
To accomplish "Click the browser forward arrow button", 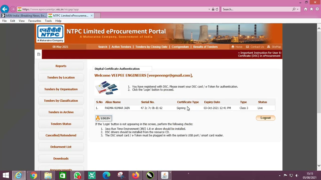I will [13, 9].
